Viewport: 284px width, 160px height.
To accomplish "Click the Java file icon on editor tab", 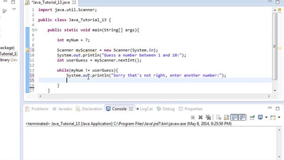I will [x=28, y=3].
